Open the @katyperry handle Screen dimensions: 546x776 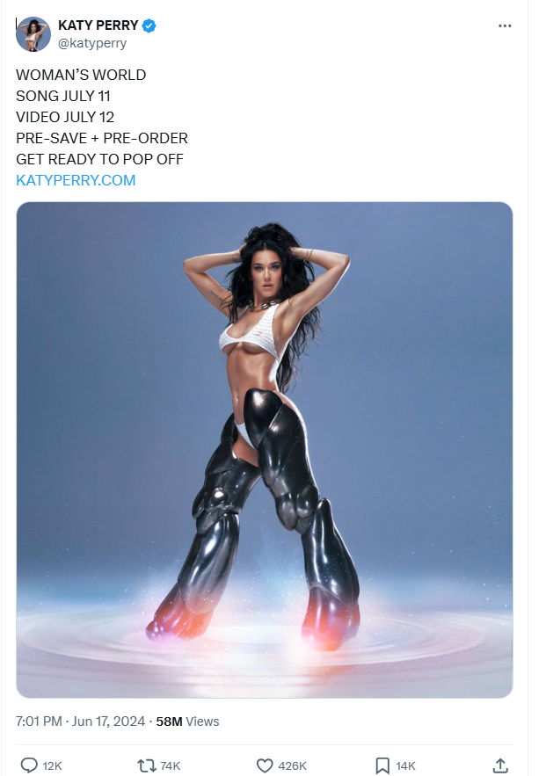pos(92,44)
